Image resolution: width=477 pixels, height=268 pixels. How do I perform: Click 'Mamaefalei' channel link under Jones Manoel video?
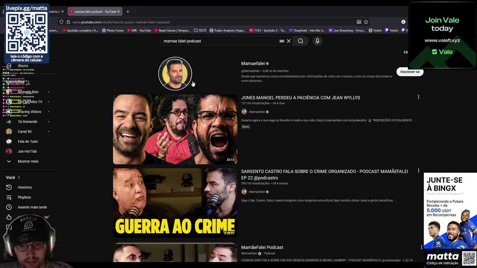pyautogui.click(x=257, y=112)
